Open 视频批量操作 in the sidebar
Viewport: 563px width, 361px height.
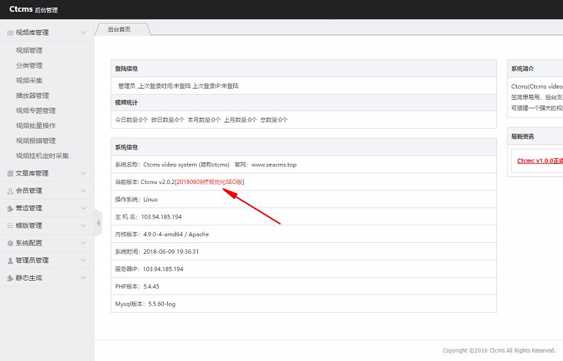[36, 126]
